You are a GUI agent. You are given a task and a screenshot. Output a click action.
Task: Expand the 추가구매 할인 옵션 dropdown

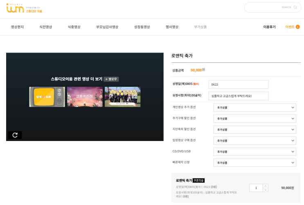(x=255, y=119)
